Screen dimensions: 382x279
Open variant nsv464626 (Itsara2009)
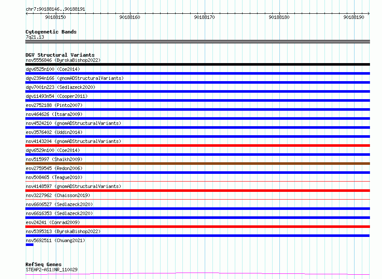(x=54, y=114)
